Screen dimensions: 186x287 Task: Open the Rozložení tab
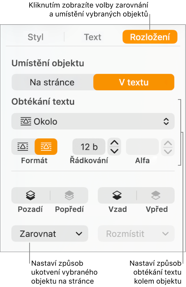pyautogui.click(x=150, y=37)
